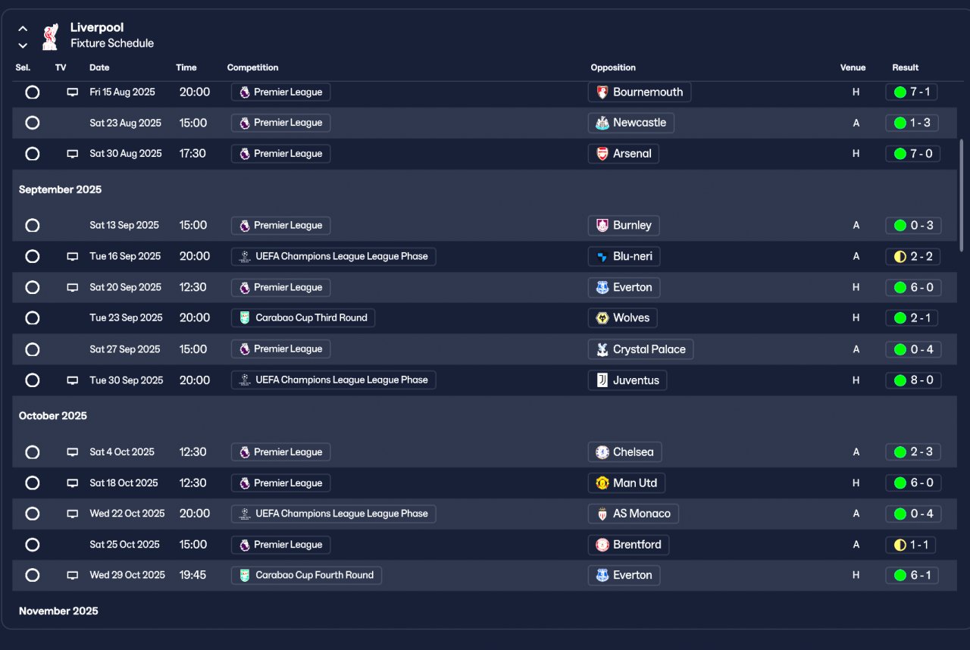Click the Premier League logo in the Brentford row
This screenshot has height=650, width=970.
[245, 545]
